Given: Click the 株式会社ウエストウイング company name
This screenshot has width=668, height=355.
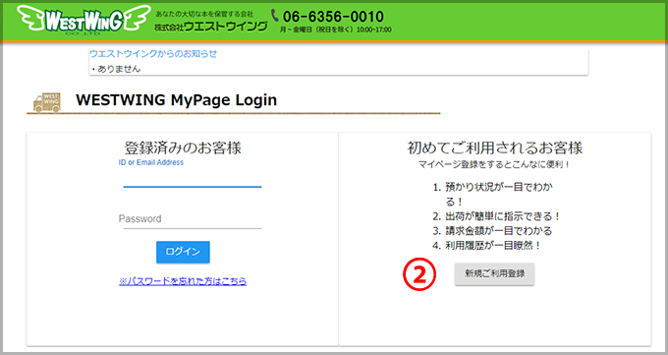Looking at the screenshot, I should click(211, 27).
